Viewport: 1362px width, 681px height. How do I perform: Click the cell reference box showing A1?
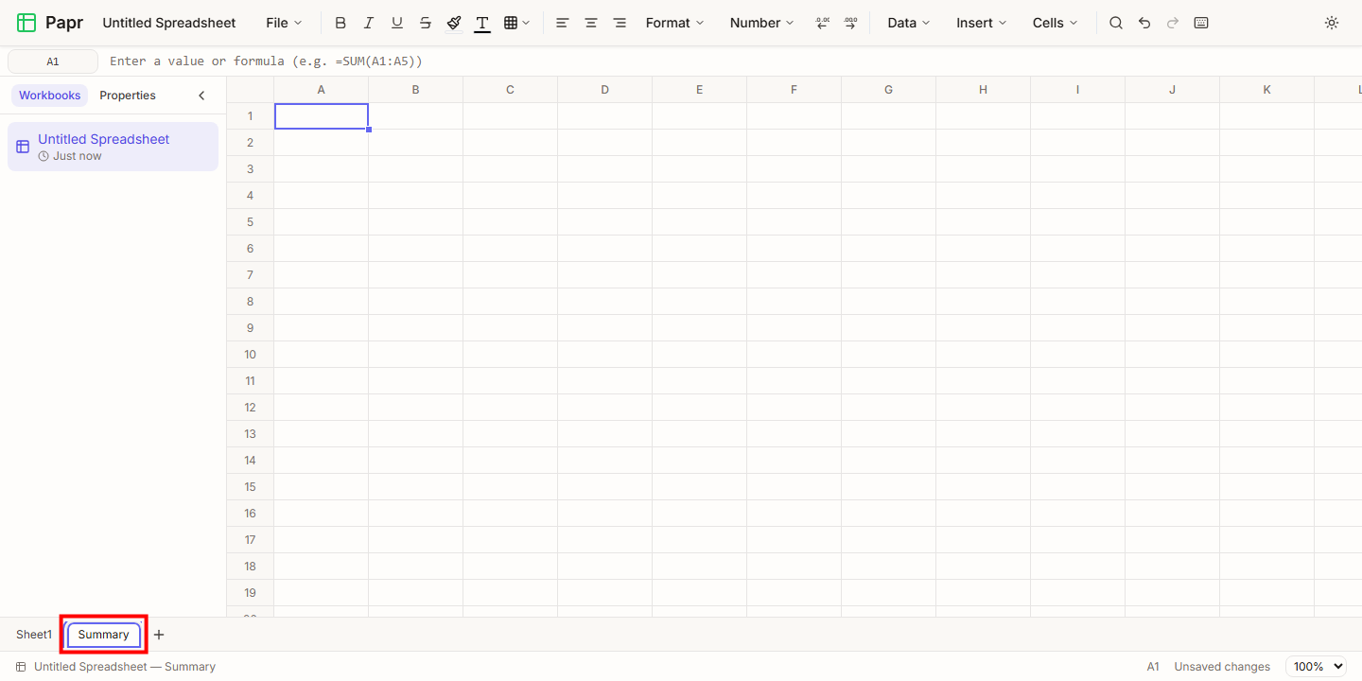[53, 61]
